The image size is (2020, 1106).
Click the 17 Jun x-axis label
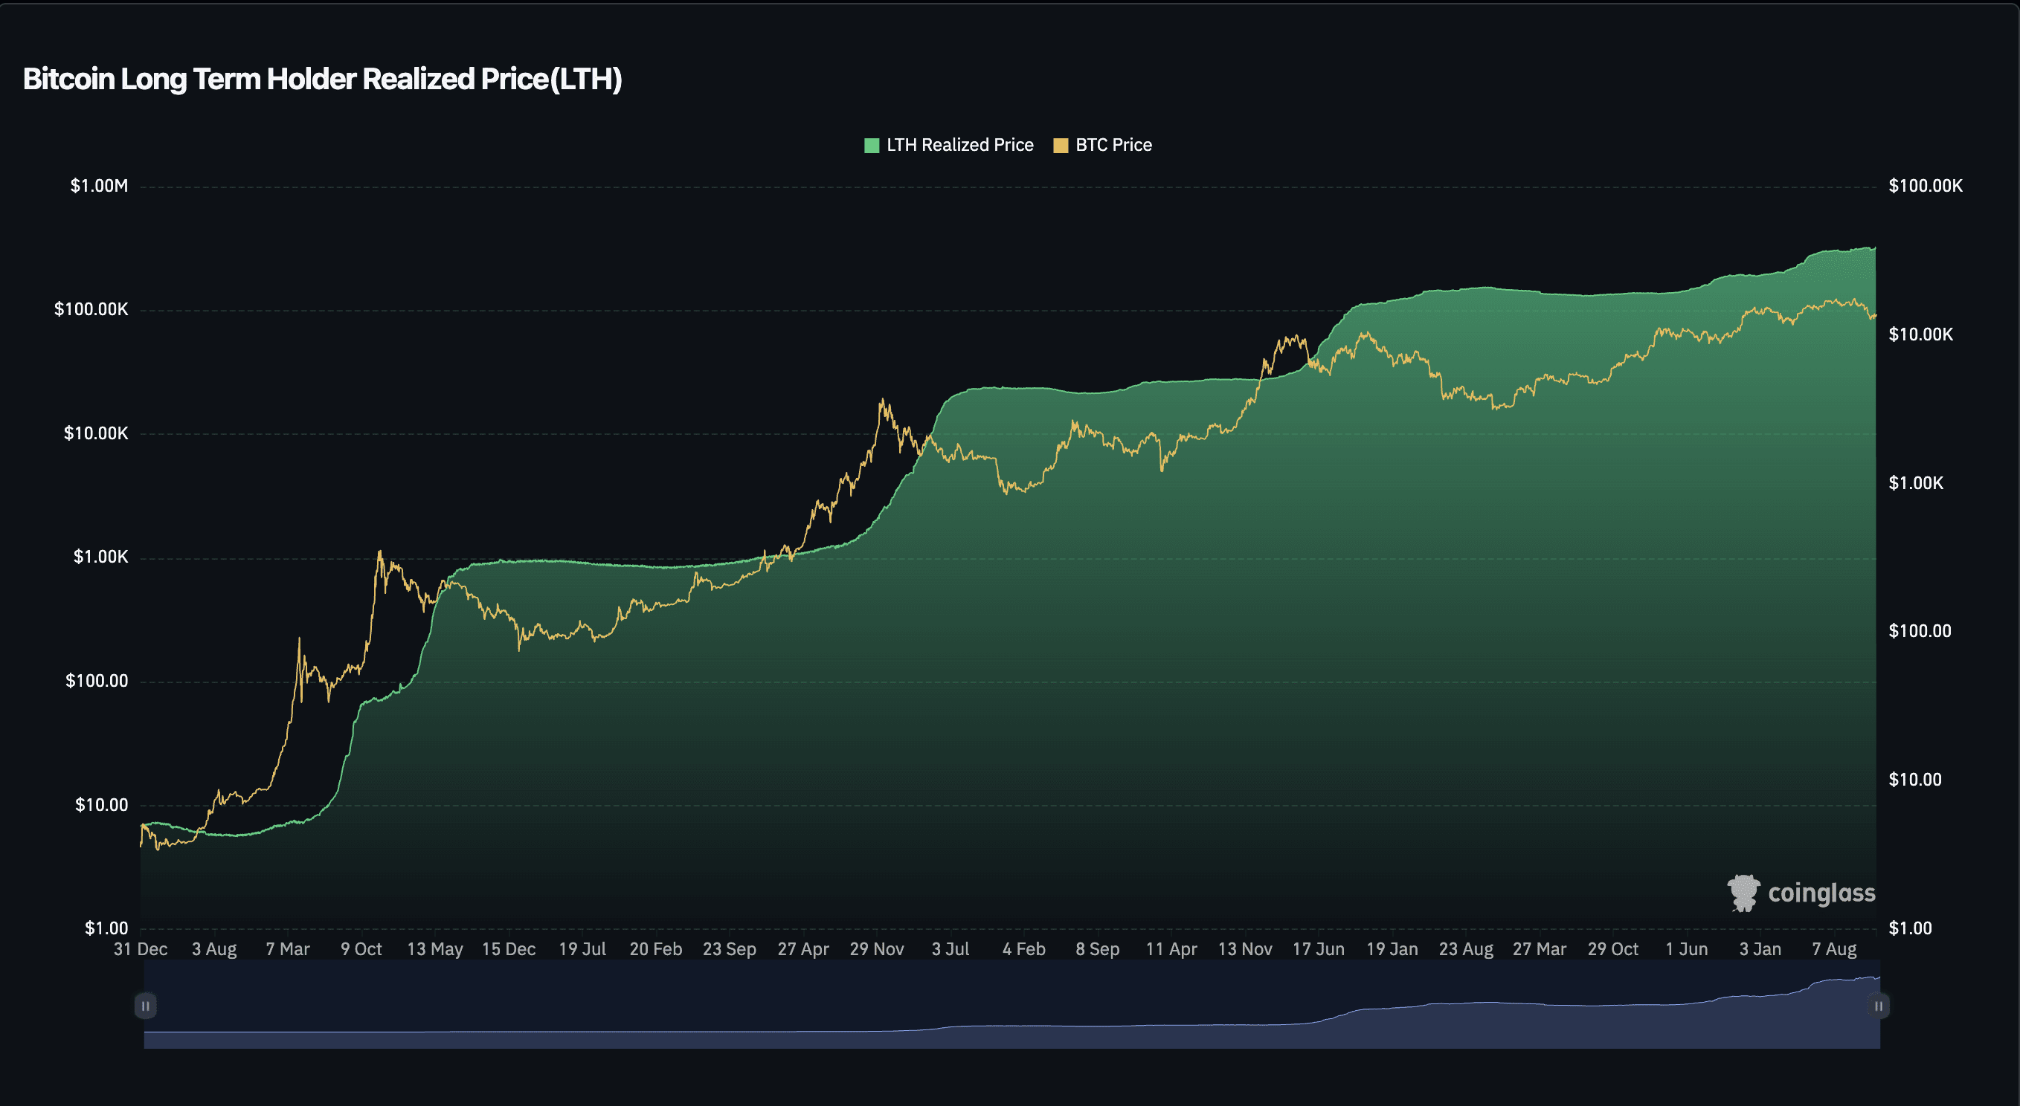coord(1318,949)
